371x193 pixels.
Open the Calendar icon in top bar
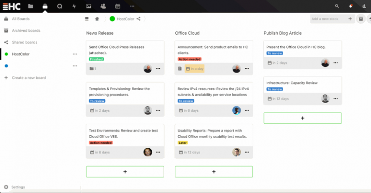[117, 6]
